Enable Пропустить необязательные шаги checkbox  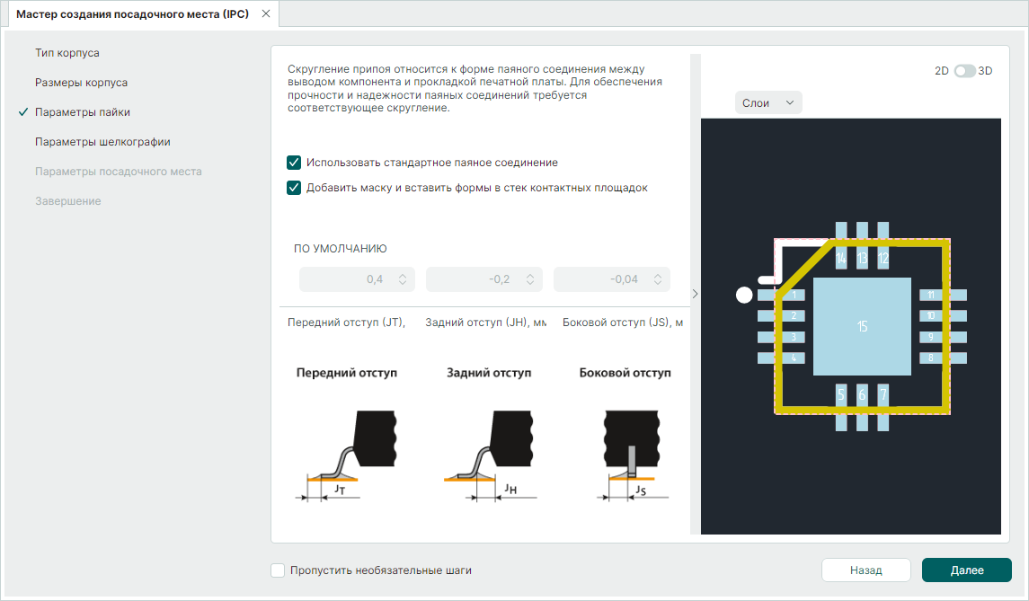pos(278,570)
